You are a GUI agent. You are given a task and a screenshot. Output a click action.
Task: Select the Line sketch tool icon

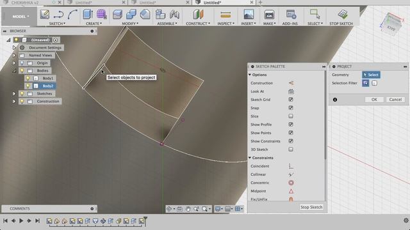(58, 15)
